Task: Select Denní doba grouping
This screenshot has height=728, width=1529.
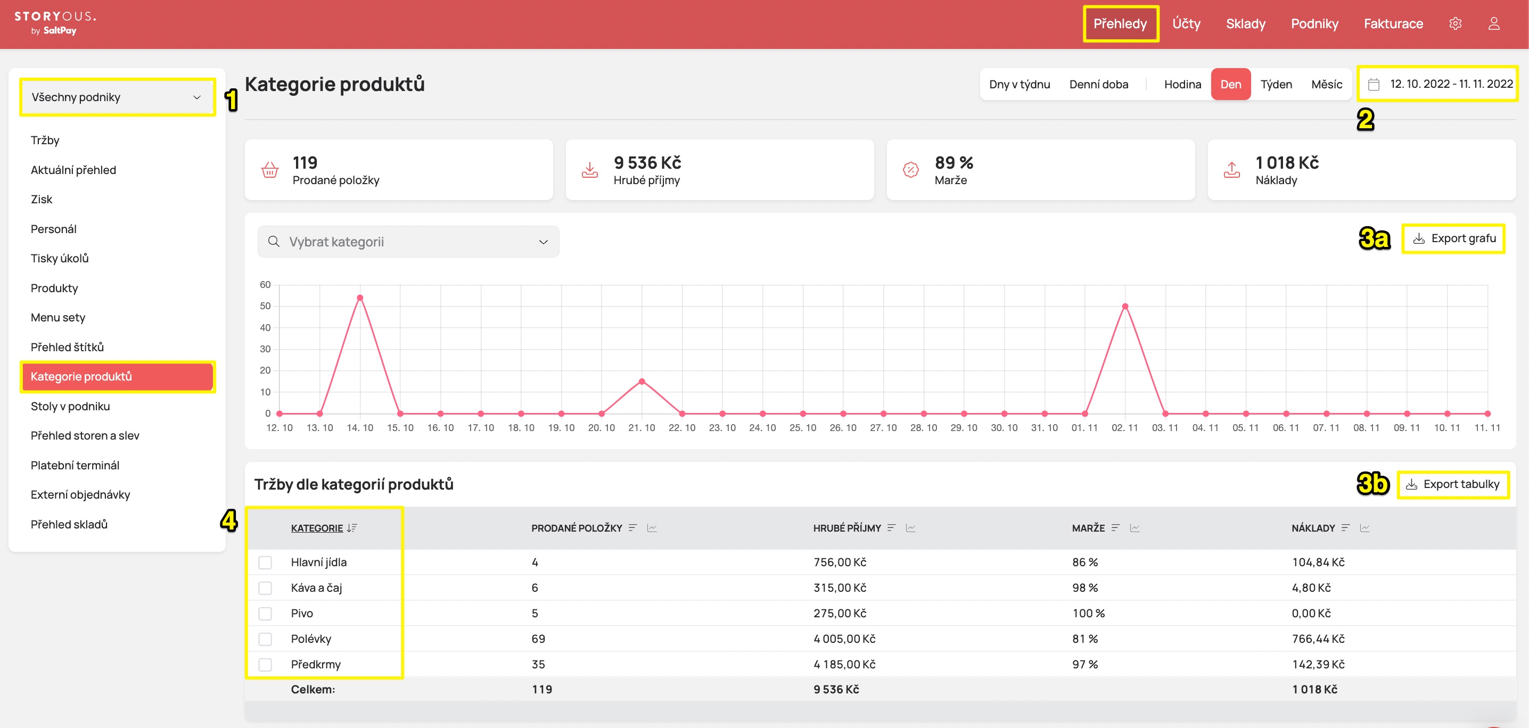Action: 1099,84
